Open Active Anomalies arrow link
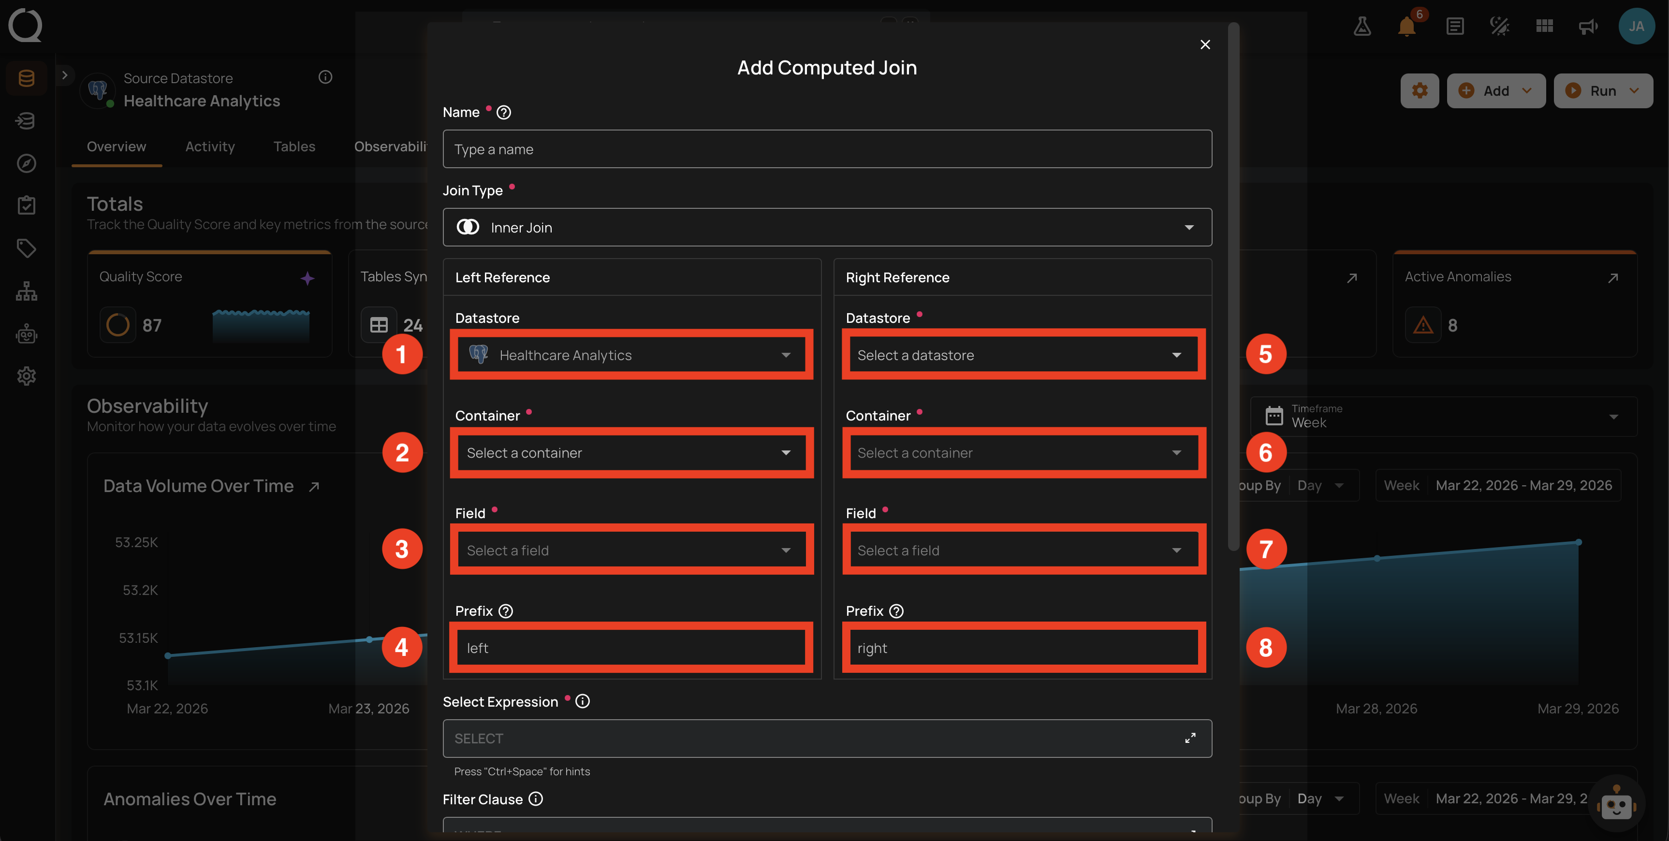The height and width of the screenshot is (841, 1669). coord(1613,278)
